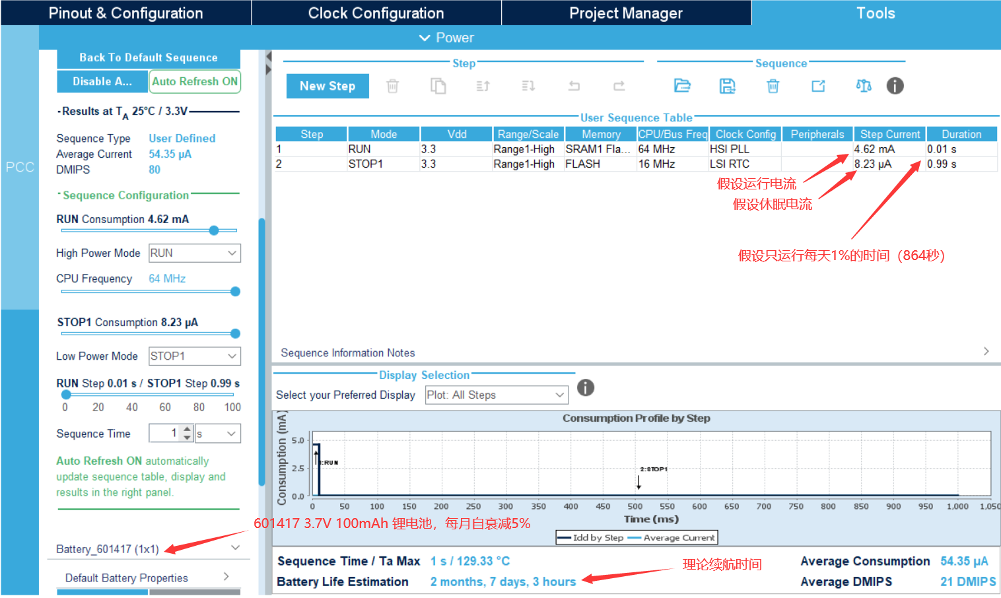Click the Average Current legend entry
Image resolution: width=1001 pixels, height=598 pixels.
click(x=671, y=538)
